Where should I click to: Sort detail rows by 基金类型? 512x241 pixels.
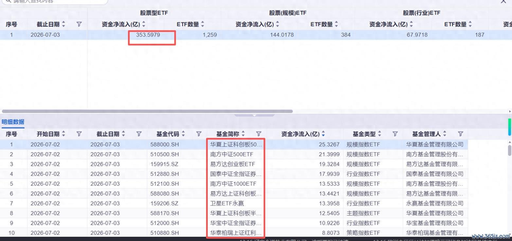(x=380, y=134)
